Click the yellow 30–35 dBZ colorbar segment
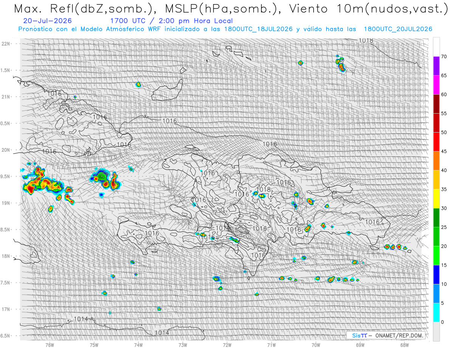Screen dimensions: 454x350 point(436,199)
